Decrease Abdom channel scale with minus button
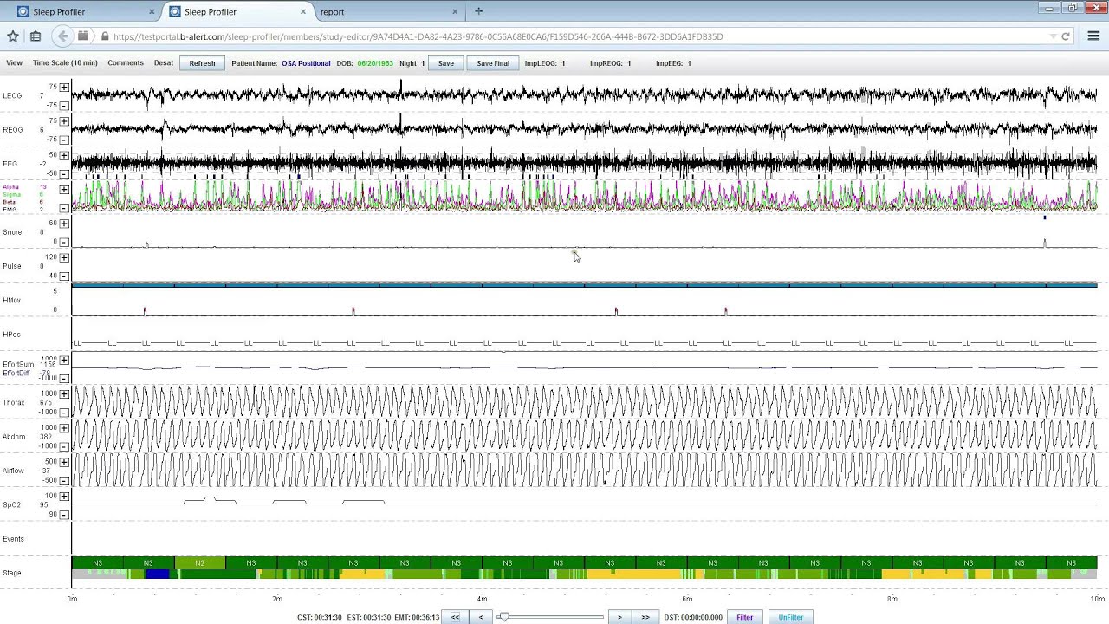 pyautogui.click(x=64, y=446)
